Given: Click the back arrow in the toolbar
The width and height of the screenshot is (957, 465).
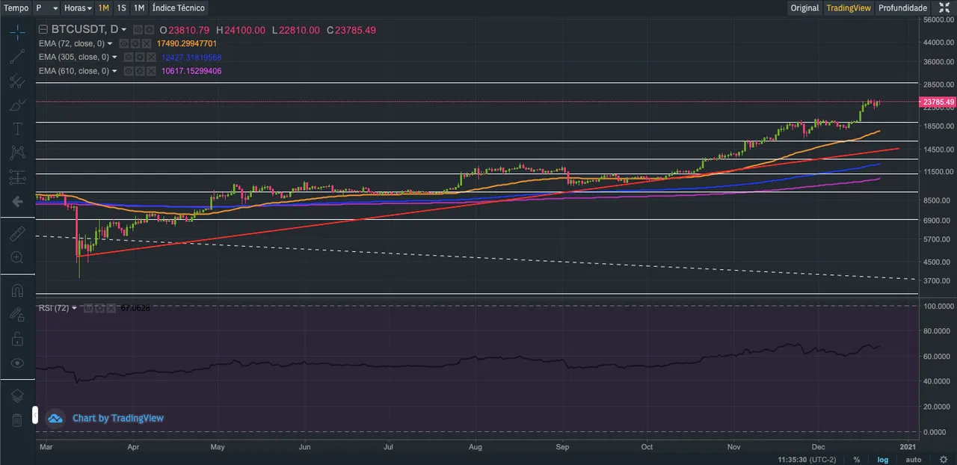Looking at the screenshot, I should [x=17, y=201].
